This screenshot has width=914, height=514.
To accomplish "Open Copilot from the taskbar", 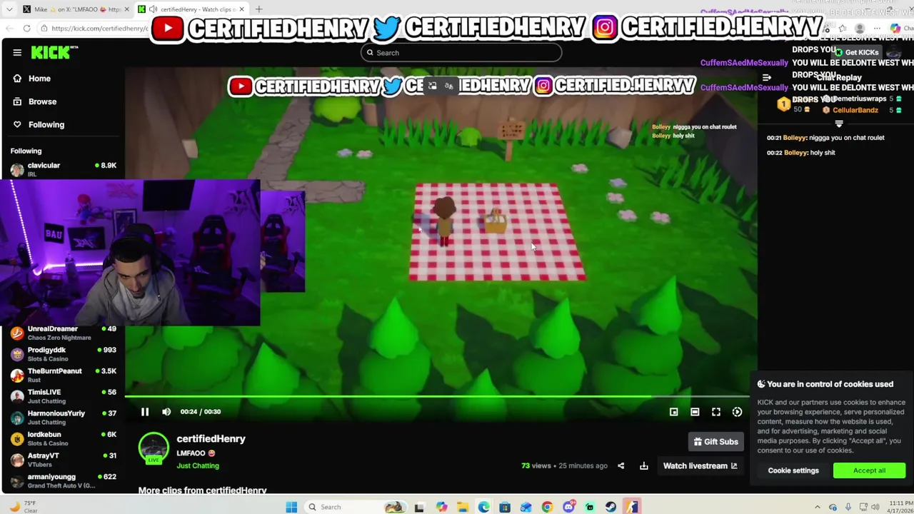I will tap(441, 507).
